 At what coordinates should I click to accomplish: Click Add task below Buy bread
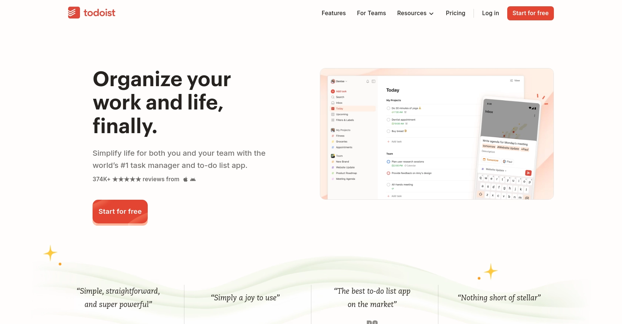[394, 142]
